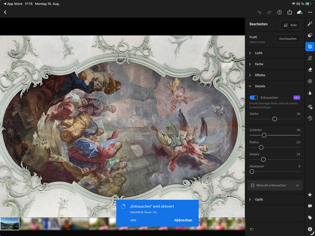The height and width of the screenshot is (236, 315).
Task: Open the presets overlapping circles icon
Action: pos(310,35)
